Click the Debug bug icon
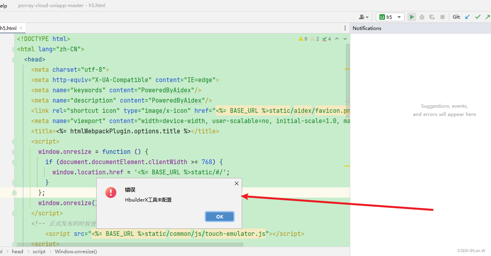The height and width of the screenshot is (256, 491). pyautogui.click(x=422, y=17)
